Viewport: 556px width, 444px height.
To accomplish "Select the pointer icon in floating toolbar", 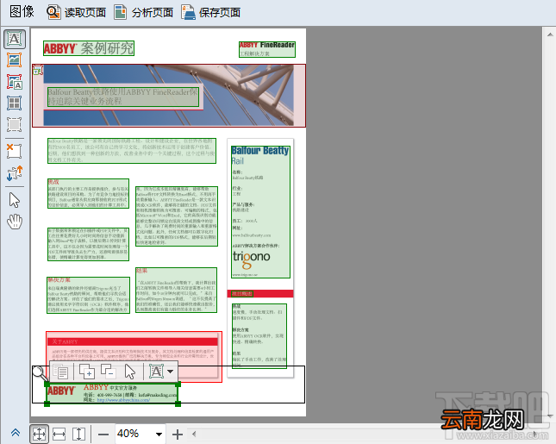I will 130,372.
